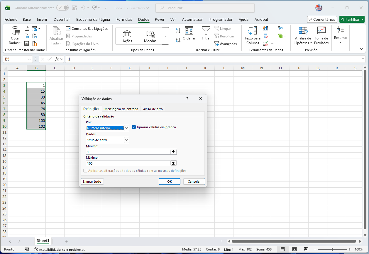Select the Ações data type
Image resolution: width=369 pixels, height=254 pixels.
[127, 36]
